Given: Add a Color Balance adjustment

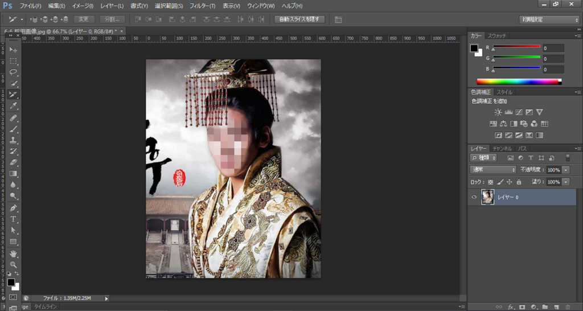Looking at the screenshot, I should [503, 124].
